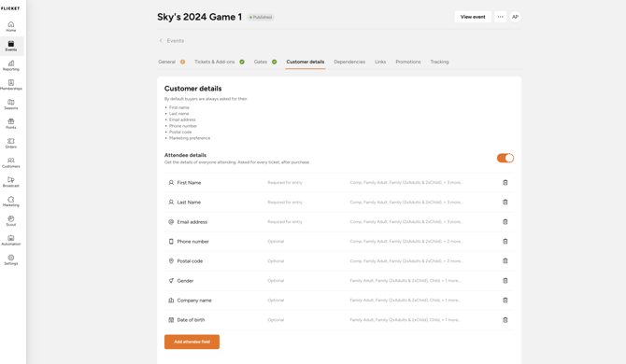Switch to the Gates tab
626x364 pixels.
pos(265,62)
